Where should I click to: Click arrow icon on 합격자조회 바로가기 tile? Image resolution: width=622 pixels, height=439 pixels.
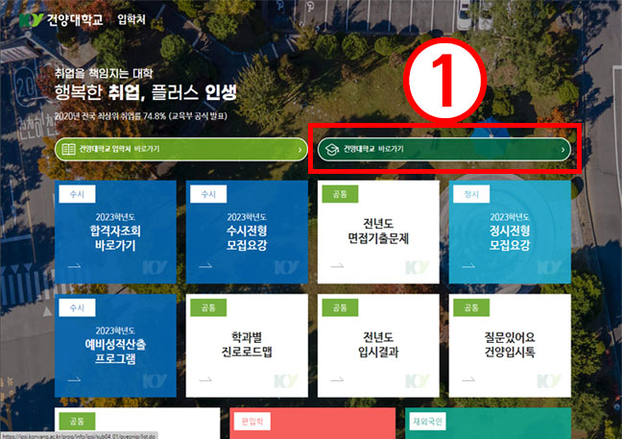(73, 266)
